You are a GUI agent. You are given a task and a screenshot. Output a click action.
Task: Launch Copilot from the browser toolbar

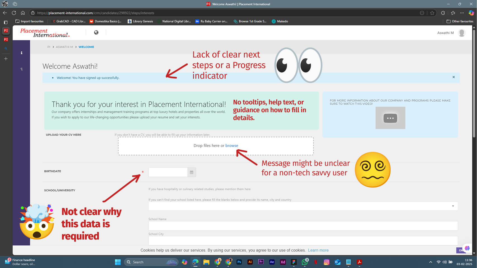coord(471,13)
